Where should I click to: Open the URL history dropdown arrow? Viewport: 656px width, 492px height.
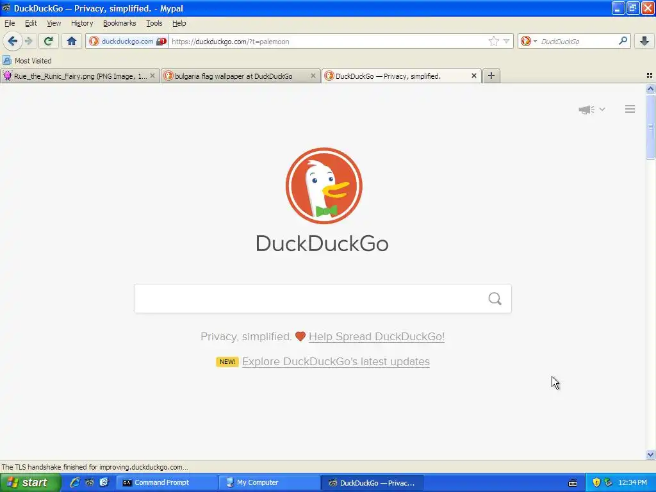[x=506, y=41]
